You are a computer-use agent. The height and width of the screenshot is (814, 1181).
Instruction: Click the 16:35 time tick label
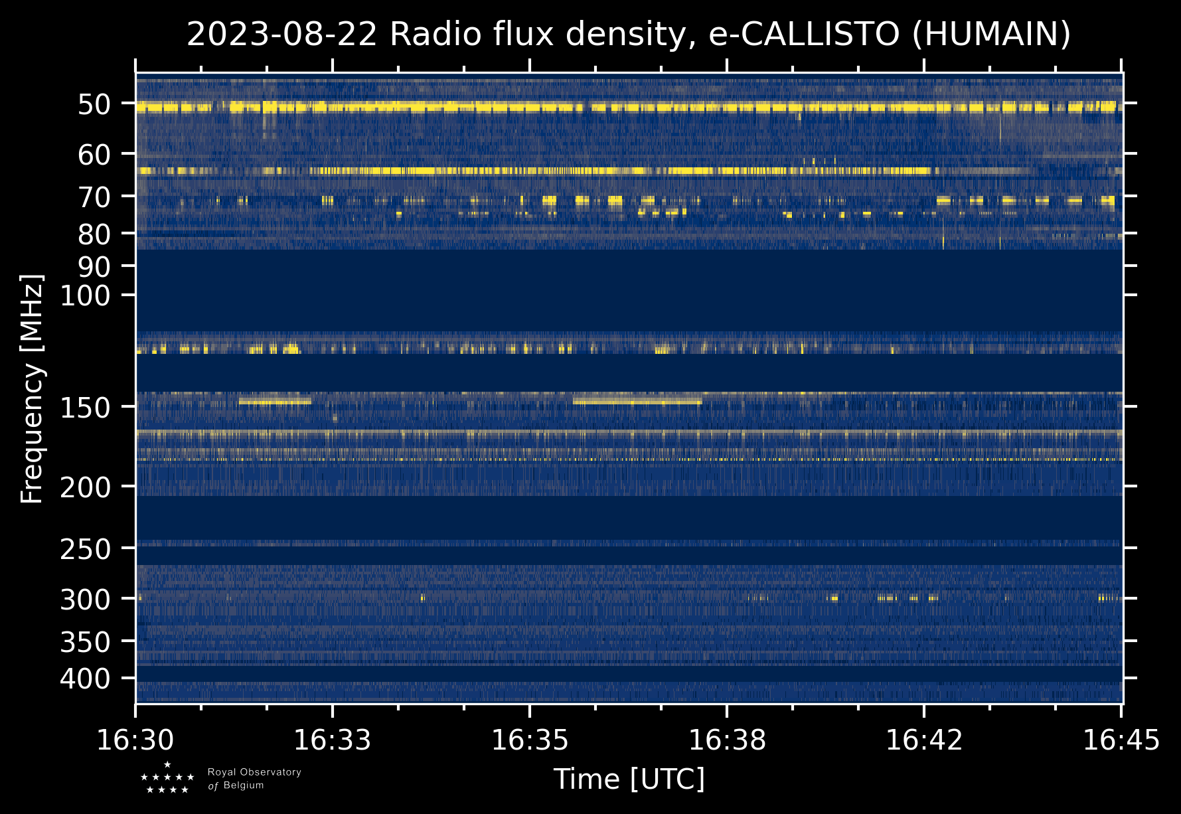pyautogui.click(x=530, y=740)
